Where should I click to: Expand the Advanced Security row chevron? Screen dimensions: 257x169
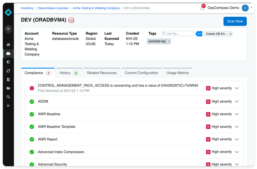[237, 164]
